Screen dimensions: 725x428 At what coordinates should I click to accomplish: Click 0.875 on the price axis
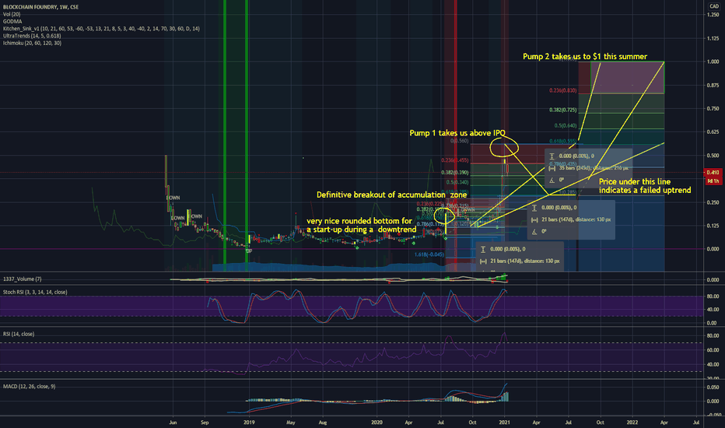pos(713,85)
